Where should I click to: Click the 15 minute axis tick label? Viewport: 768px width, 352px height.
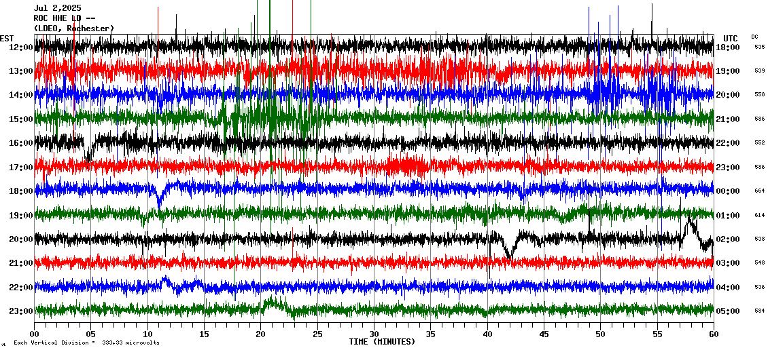204,334
